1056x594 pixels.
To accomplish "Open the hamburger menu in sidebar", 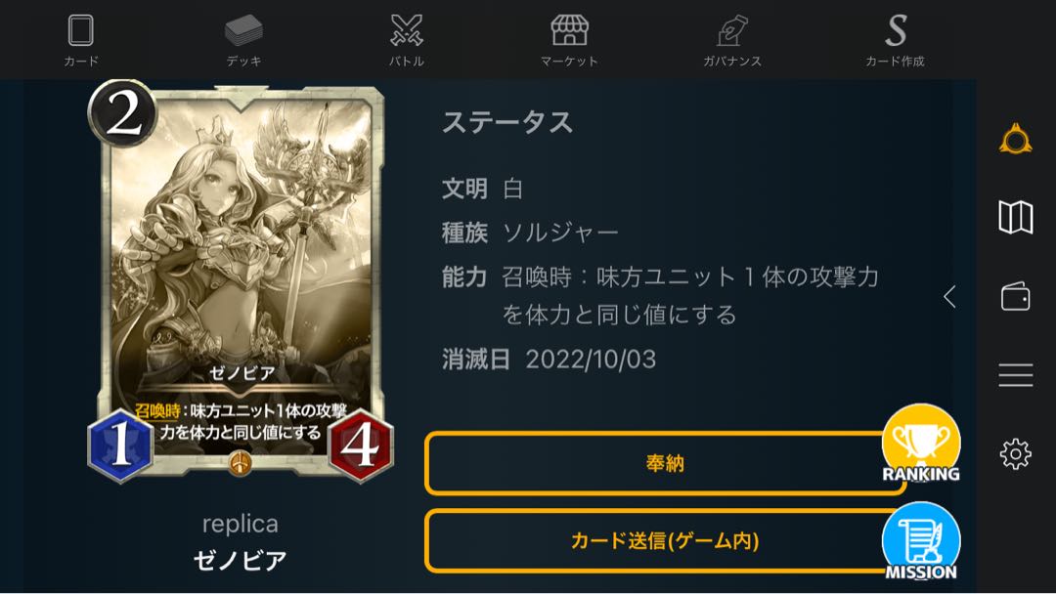I will (x=1016, y=375).
